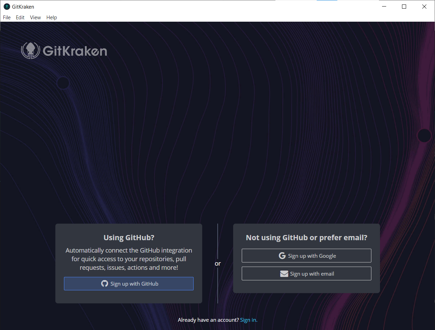
Task: Maximize the GitKraken window
Action: pos(404,7)
